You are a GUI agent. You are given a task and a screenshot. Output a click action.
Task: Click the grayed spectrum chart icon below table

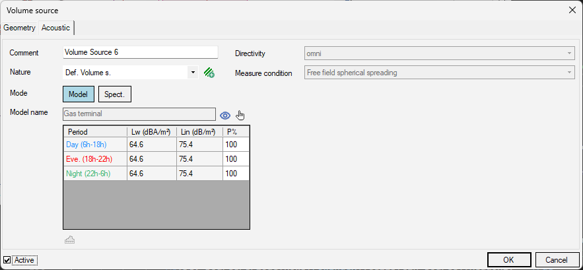69,240
